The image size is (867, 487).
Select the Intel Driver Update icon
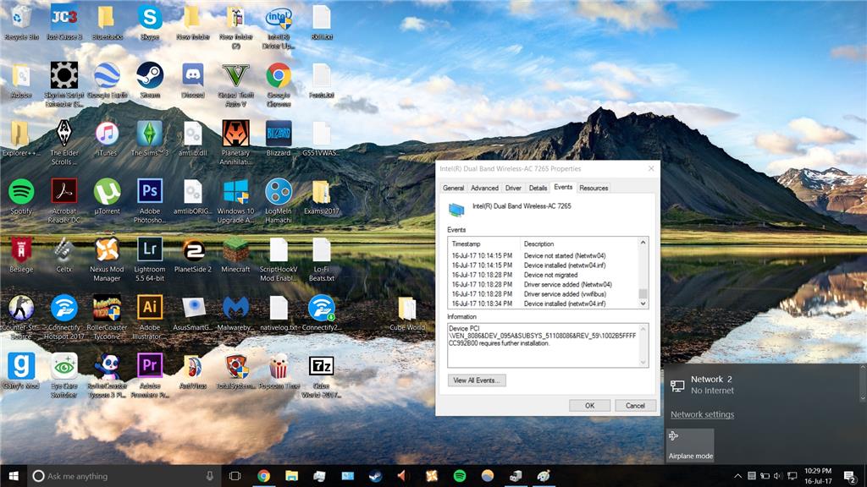coord(279,26)
